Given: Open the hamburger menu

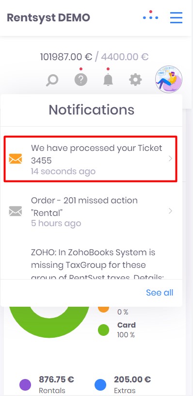Looking at the screenshot, I should [x=176, y=17].
